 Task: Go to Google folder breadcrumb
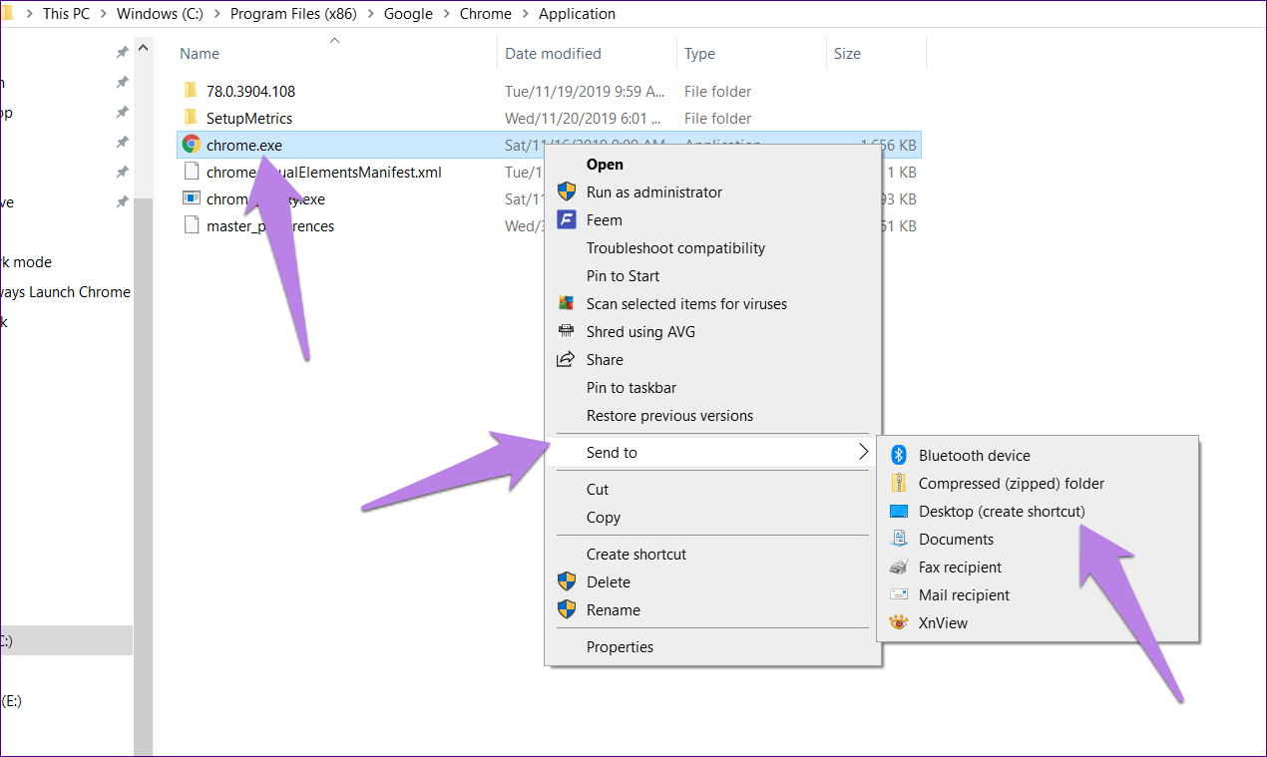click(408, 14)
